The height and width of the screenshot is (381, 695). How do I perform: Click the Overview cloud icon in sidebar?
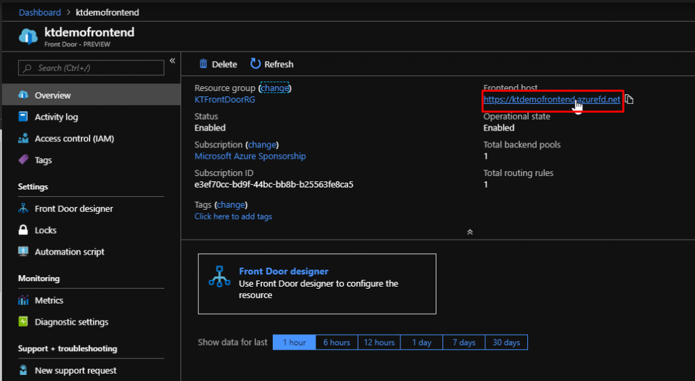(23, 95)
